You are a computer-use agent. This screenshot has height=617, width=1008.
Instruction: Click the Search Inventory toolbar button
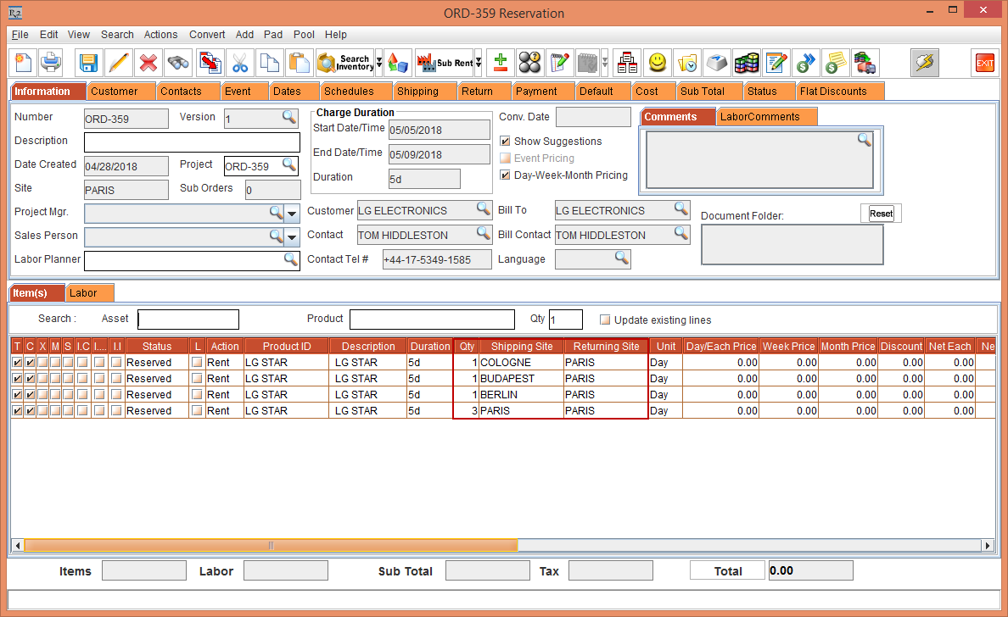click(x=344, y=63)
